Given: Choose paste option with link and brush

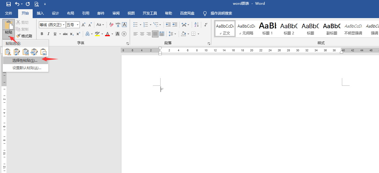Looking at the screenshot, I should 34,52.
